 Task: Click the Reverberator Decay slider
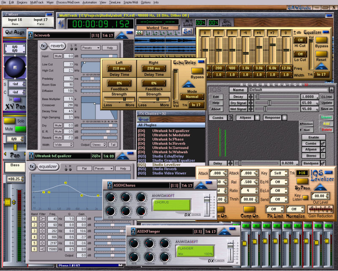point(278,97)
